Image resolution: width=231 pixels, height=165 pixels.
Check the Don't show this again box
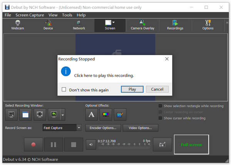(x=64, y=90)
